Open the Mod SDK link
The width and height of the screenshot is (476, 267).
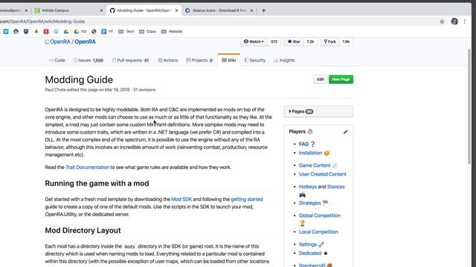[181, 200]
